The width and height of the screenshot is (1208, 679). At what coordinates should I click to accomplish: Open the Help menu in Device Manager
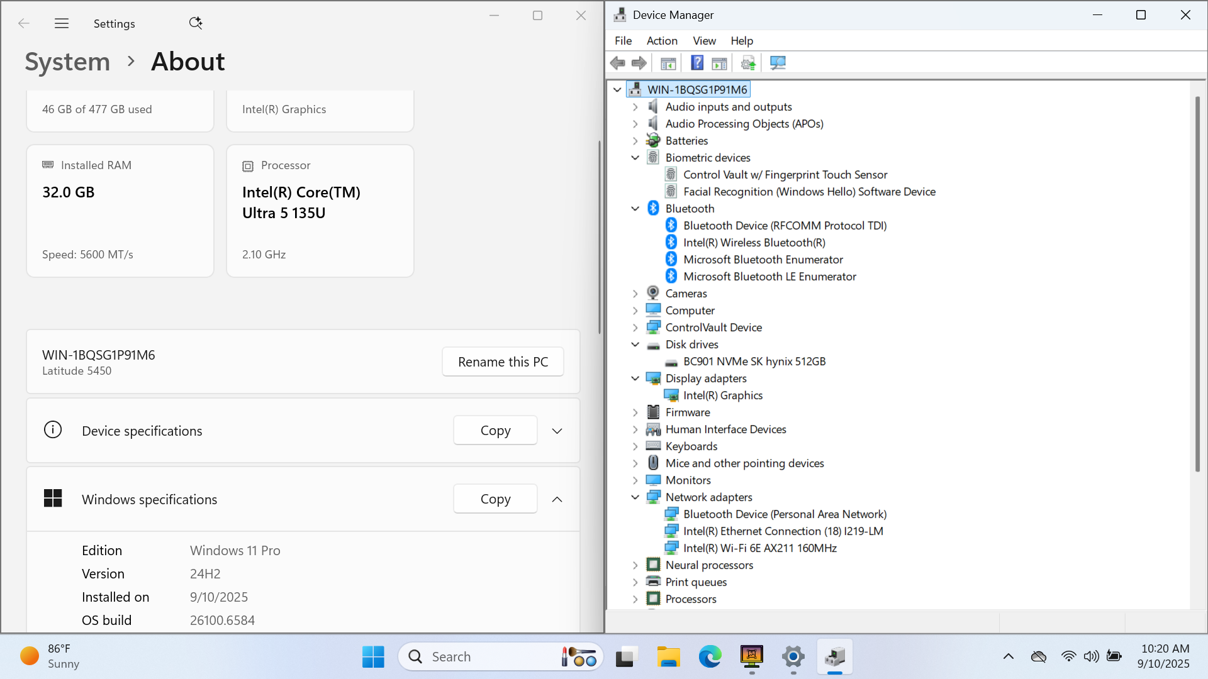pos(742,41)
